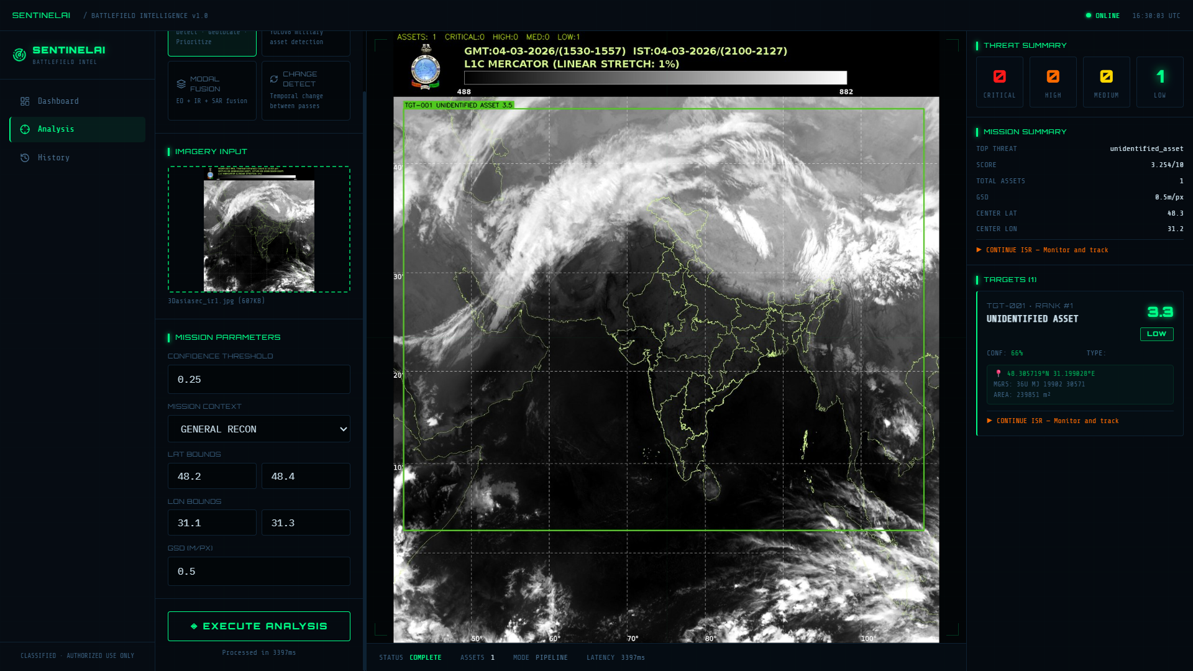Select the Detect Geolocate Prioritize card
The width and height of the screenshot is (1193, 671).
[x=212, y=42]
